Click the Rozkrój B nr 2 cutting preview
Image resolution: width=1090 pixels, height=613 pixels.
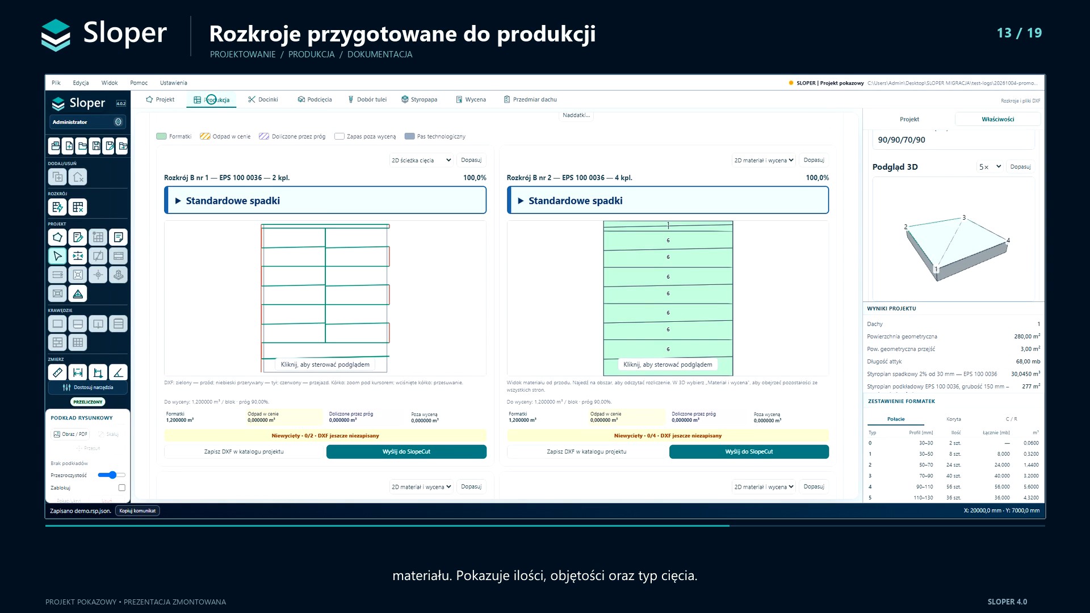(668, 299)
